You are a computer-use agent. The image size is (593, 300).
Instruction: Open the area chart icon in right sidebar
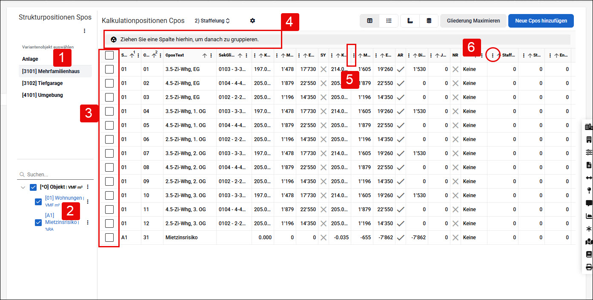[x=589, y=216]
